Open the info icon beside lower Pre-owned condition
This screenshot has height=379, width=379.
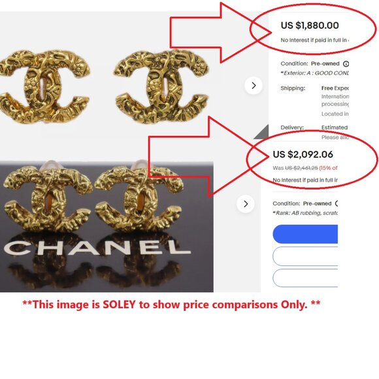pos(337,203)
